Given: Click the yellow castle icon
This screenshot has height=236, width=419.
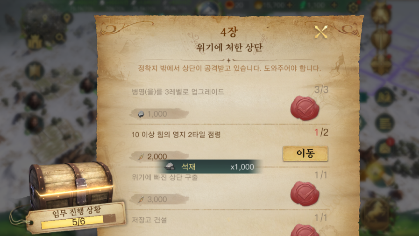Looking at the screenshot, I should [x=35, y=42].
